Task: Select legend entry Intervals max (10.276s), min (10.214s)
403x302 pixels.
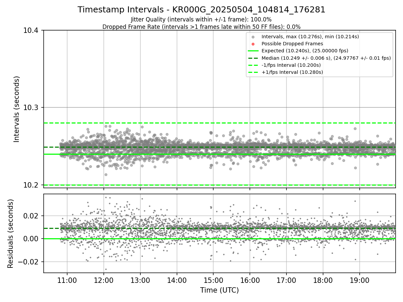Action: [x=310, y=37]
